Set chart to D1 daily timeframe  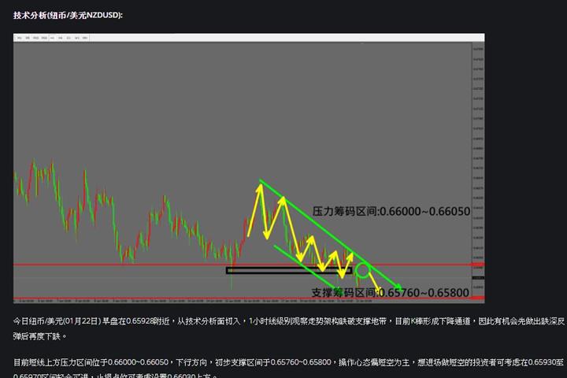[x=69, y=38]
